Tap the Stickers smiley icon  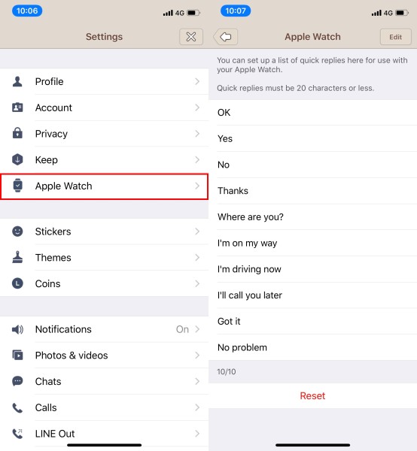17,232
